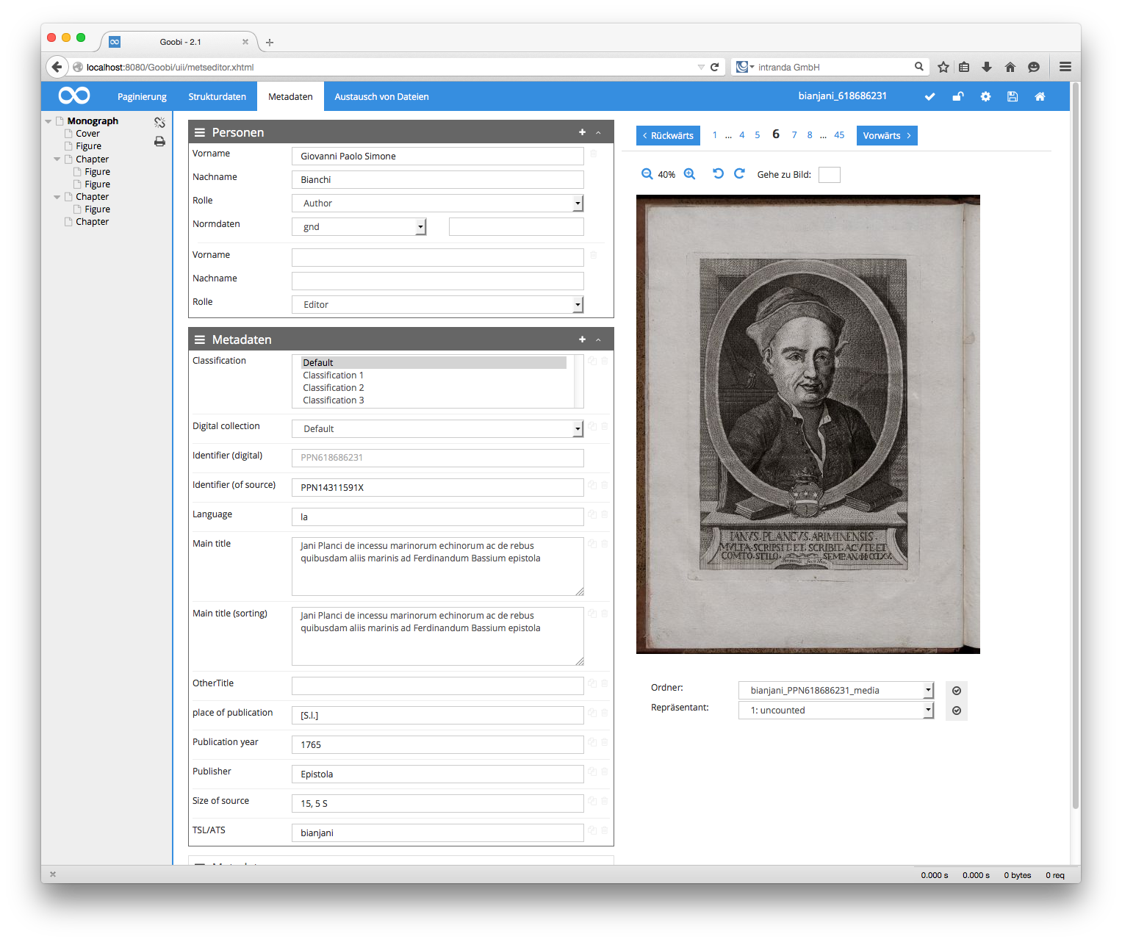The width and height of the screenshot is (1122, 942).
Task: Open Personen panel hamburger menu icon
Action: point(199,132)
